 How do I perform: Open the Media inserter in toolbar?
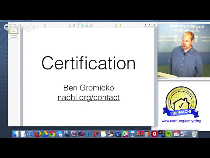tap(87, 25)
